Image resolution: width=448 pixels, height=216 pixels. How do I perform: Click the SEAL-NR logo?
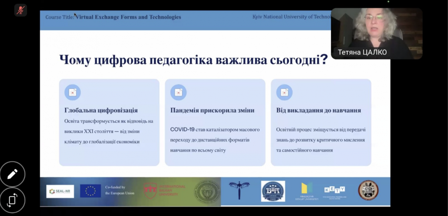pyautogui.click(x=60, y=191)
